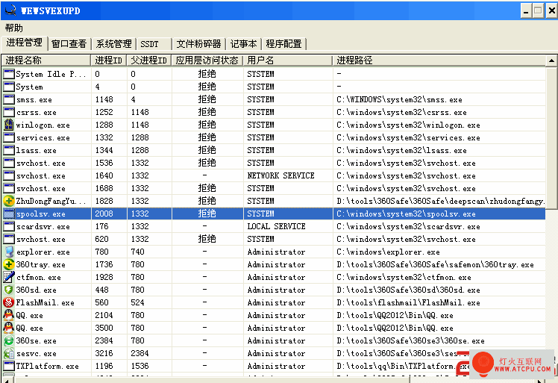558x383 pixels.
Task: Sort by 父进程ID column header
Action: [x=149, y=60]
